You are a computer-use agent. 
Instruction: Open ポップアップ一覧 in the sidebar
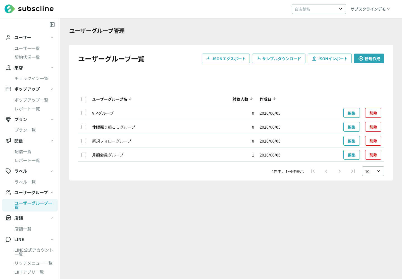point(31,100)
